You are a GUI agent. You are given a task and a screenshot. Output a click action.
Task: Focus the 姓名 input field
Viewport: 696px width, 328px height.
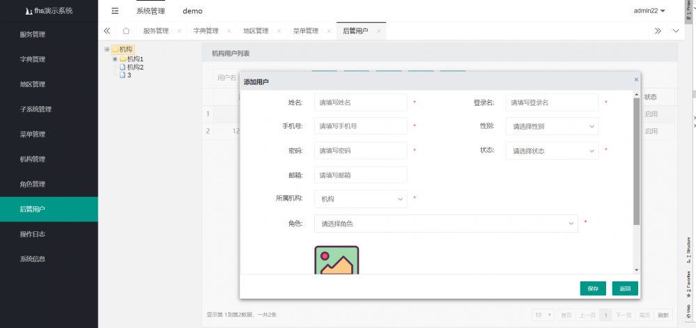[361, 102]
